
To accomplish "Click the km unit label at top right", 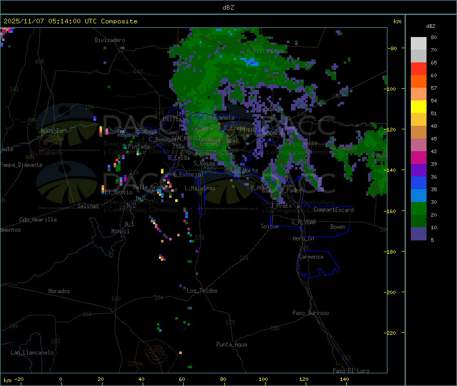I will point(397,21).
